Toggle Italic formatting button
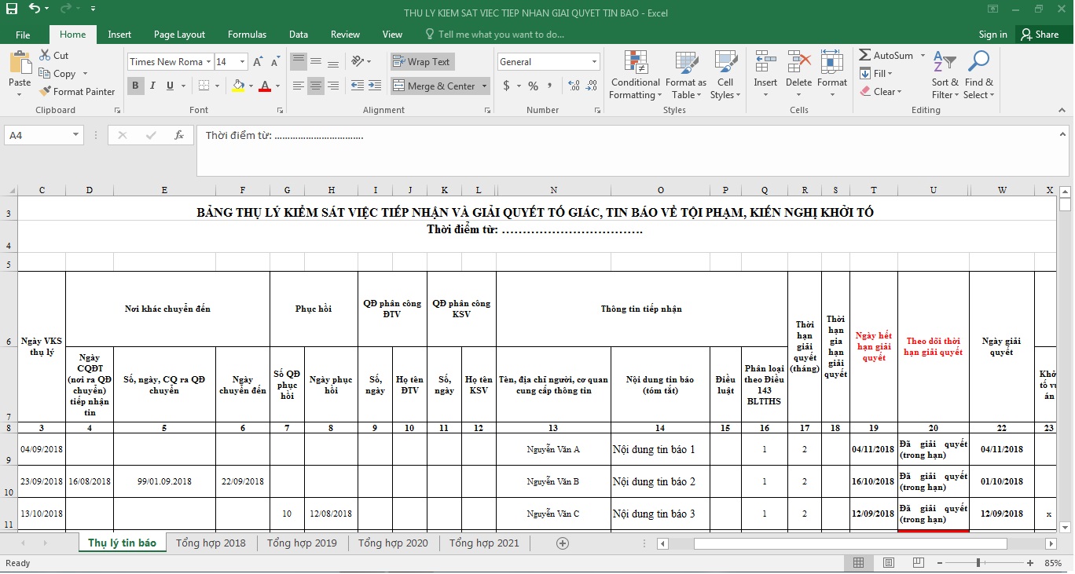 tap(152, 86)
